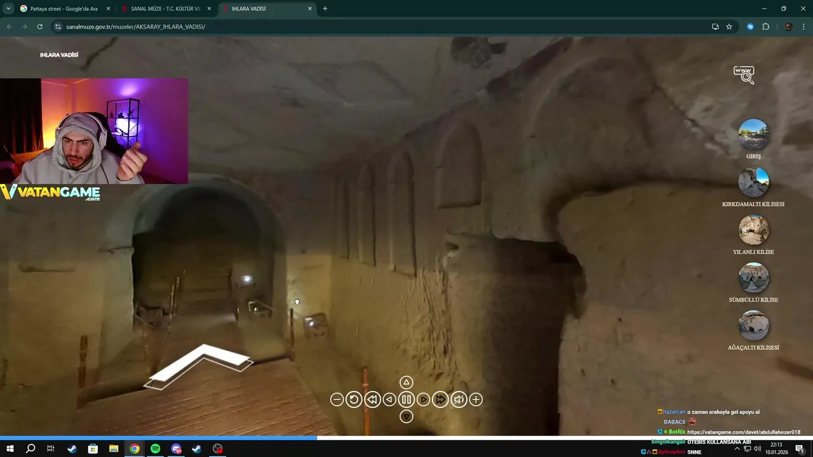Viewport: 813px width, 457px height.
Task: Close the Pattaya street tab
Action: [x=108, y=9]
